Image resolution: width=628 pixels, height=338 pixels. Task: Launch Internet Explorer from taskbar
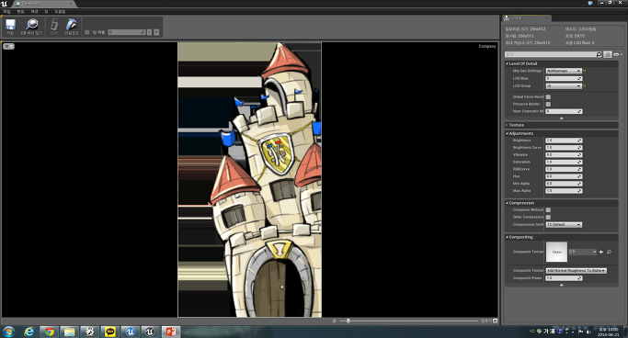29,332
